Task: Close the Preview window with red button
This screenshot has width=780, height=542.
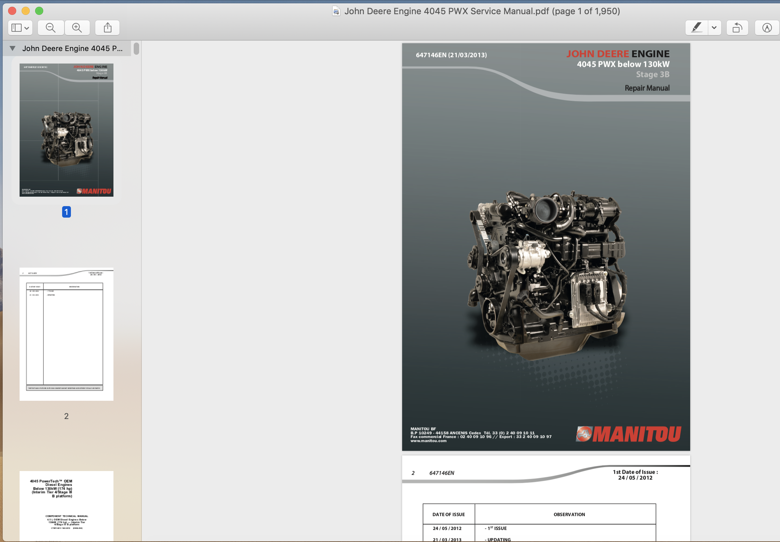Action: (12, 11)
